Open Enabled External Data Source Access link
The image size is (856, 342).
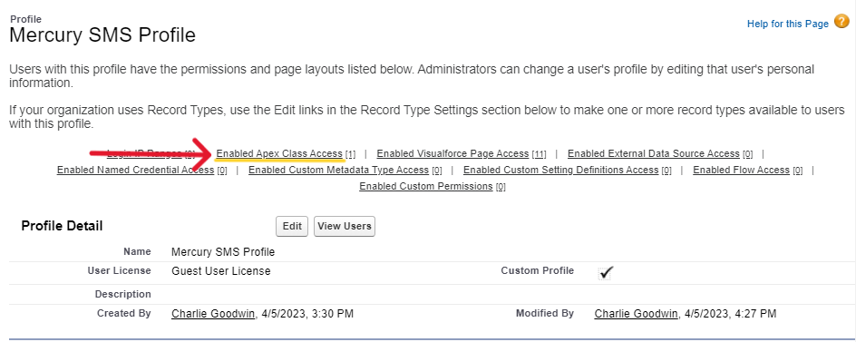(x=654, y=153)
